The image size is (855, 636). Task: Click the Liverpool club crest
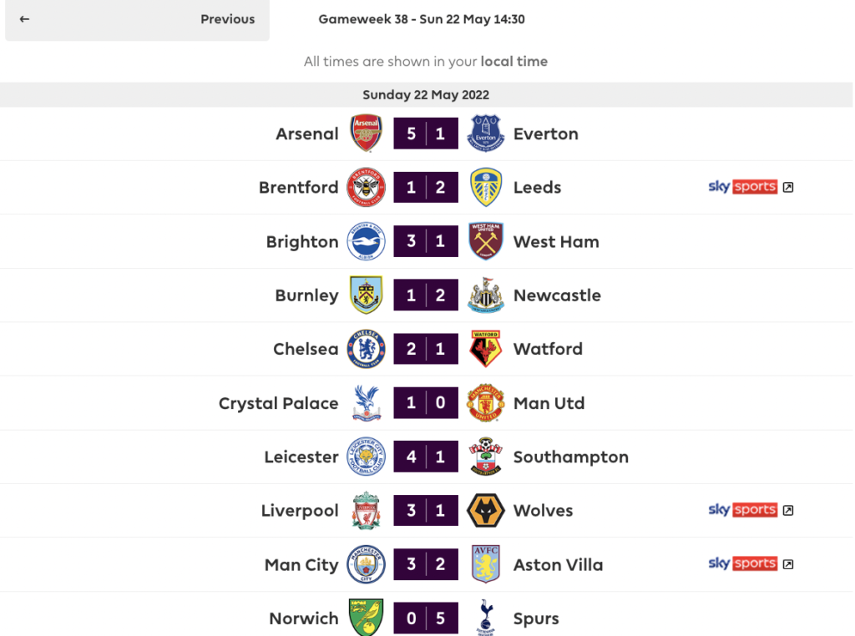click(x=366, y=510)
